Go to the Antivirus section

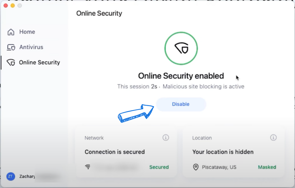pos(31,47)
